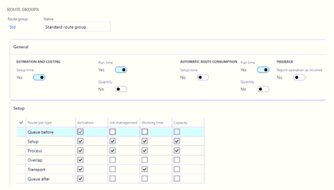Select the Transport row in Route/job type
The width and height of the screenshot is (334, 190).
click(37, 170)
